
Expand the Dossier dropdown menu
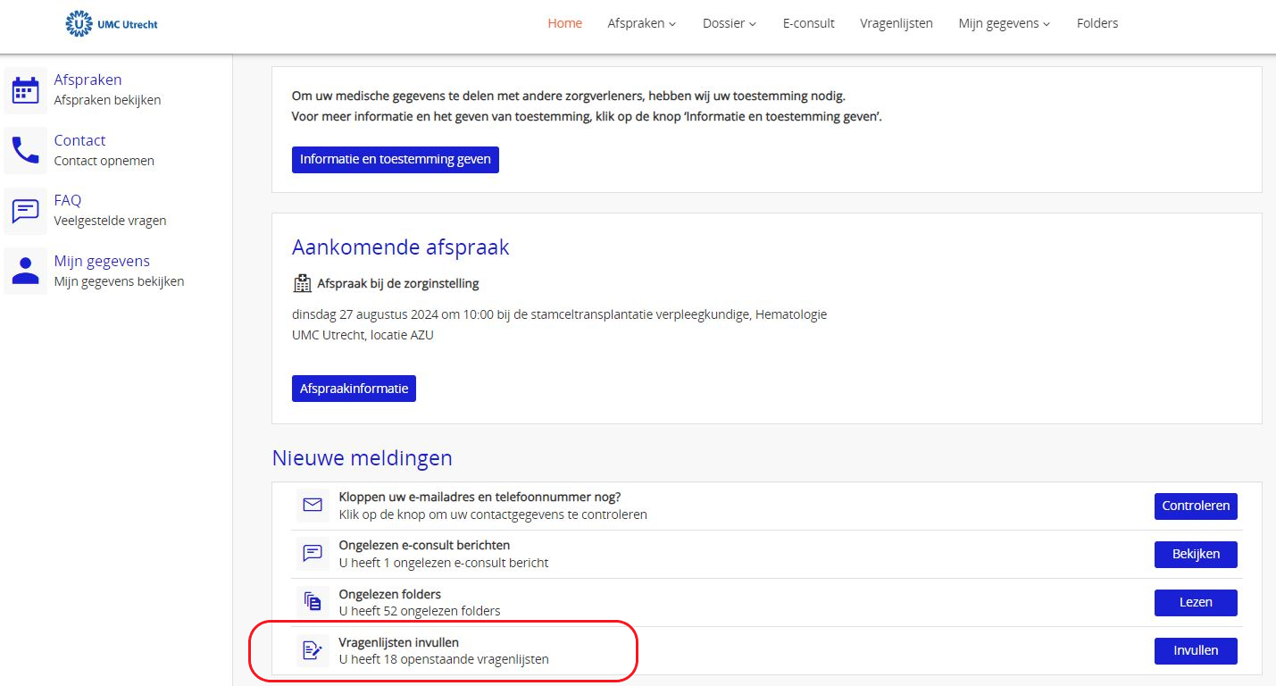click(729, 23)
